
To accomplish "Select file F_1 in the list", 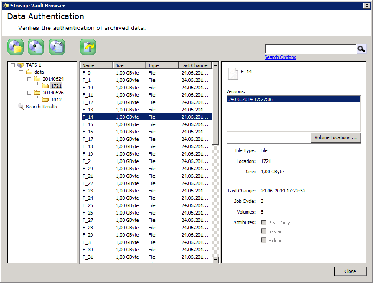I will [x=146, y=80].
